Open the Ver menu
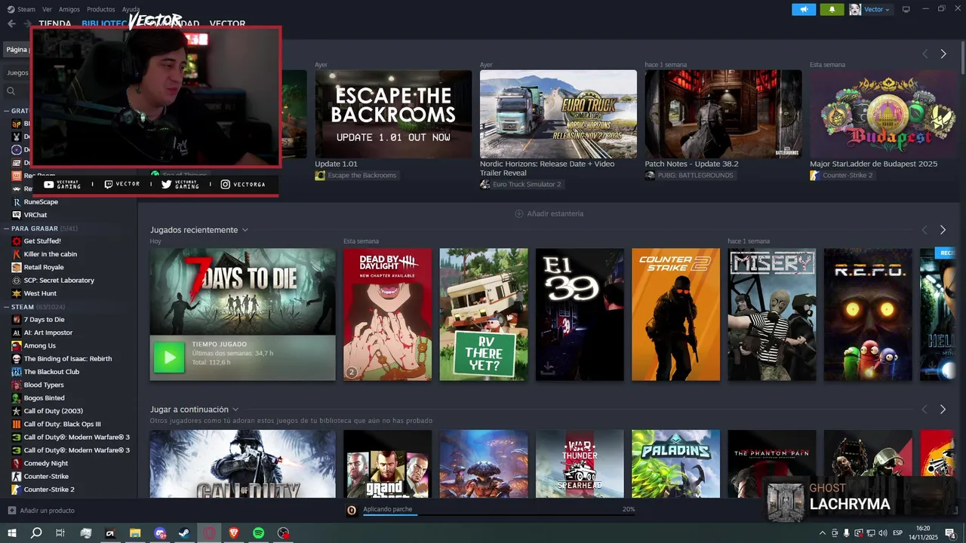 click(x=47, y=9)
